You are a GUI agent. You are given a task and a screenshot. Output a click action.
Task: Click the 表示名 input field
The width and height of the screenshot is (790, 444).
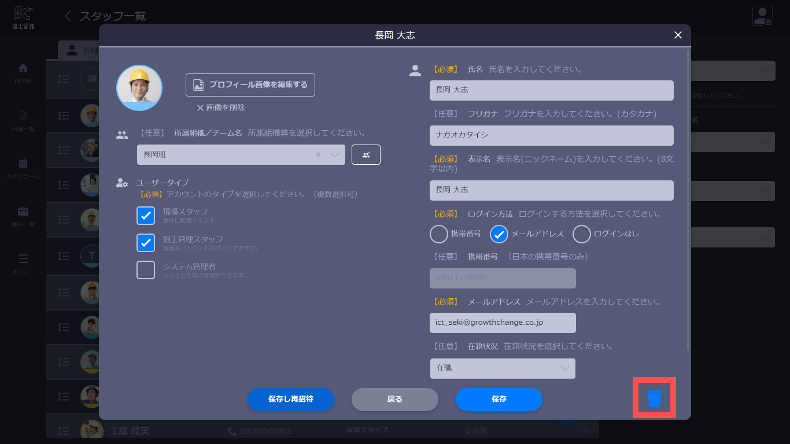coord(552,190)
